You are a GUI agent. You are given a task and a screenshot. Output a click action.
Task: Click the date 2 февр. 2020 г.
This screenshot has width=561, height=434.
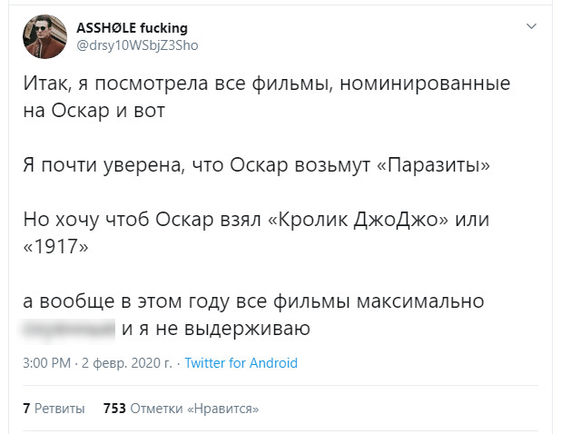point(127,363)
